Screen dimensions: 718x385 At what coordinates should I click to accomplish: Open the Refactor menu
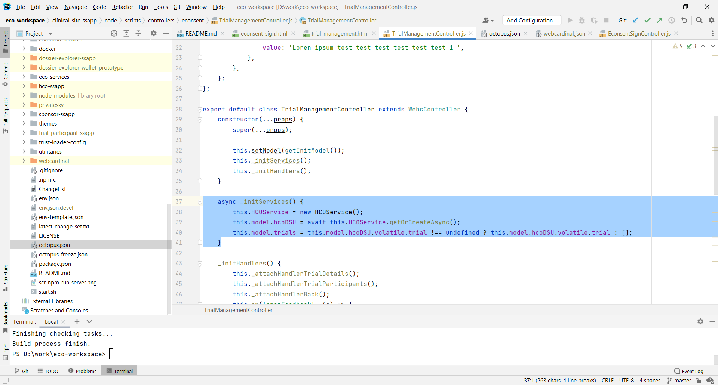pyautogui.click(x=122, y=7)
